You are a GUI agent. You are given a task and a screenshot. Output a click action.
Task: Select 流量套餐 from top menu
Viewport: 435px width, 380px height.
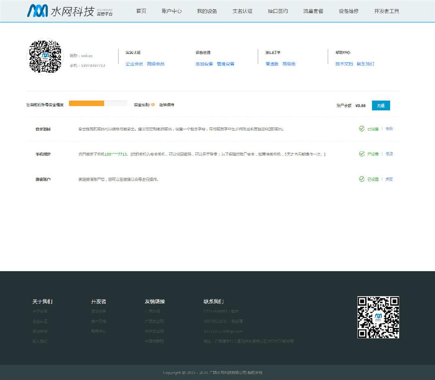click(x=313, y=11)
